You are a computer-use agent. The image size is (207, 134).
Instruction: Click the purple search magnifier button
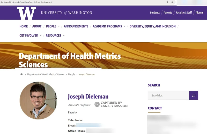pos(194,95)
